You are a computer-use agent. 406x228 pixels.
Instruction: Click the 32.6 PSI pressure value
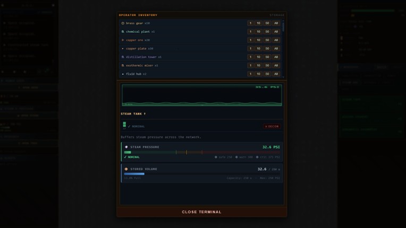point(271,147)
